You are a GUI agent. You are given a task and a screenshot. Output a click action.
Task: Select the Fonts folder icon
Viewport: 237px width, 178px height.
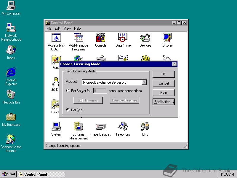point(55,62)
